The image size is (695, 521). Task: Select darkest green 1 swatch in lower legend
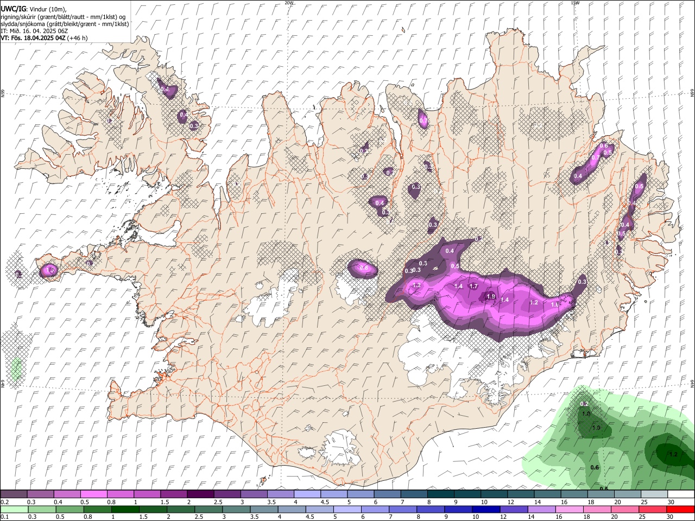(125, 509)
